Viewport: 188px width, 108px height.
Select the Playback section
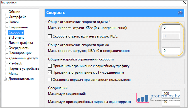(15, 63)
